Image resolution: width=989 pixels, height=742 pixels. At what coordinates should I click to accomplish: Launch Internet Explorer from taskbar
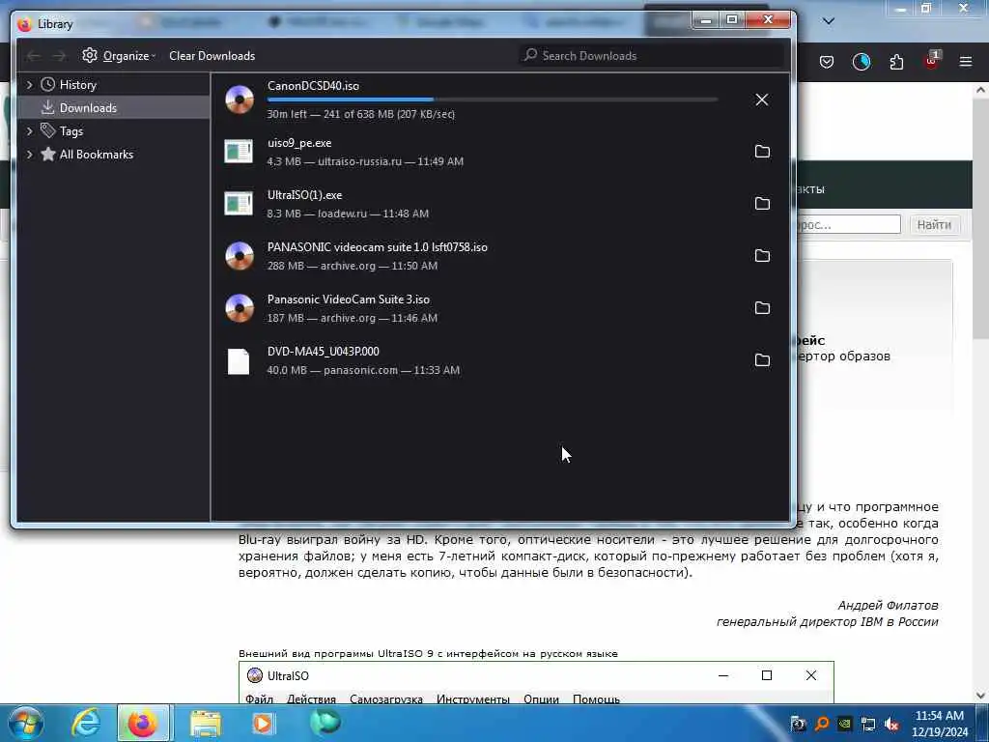click(x=86, y=723)
